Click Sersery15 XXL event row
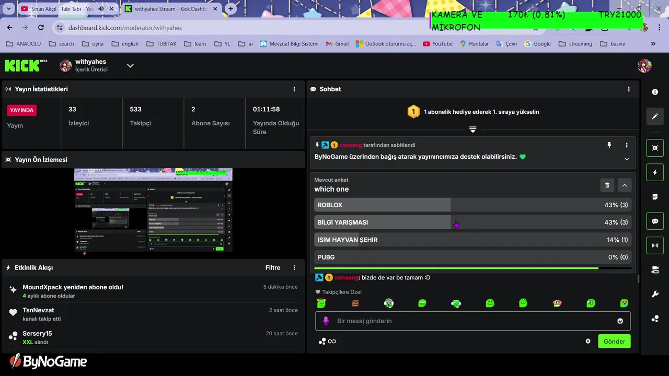669x376 pixels. (153, 337)
